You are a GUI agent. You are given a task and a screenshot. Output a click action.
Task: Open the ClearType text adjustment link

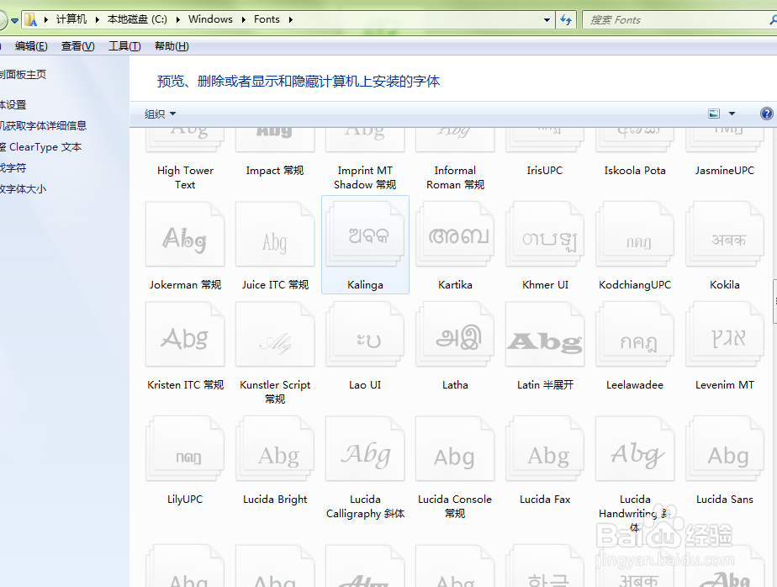[x=40, y=146]
